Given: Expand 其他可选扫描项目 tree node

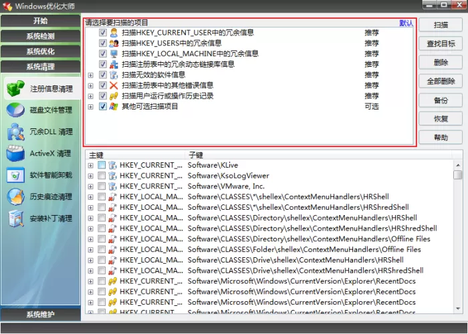Looking at the screenshot, I should coord(91,107).
